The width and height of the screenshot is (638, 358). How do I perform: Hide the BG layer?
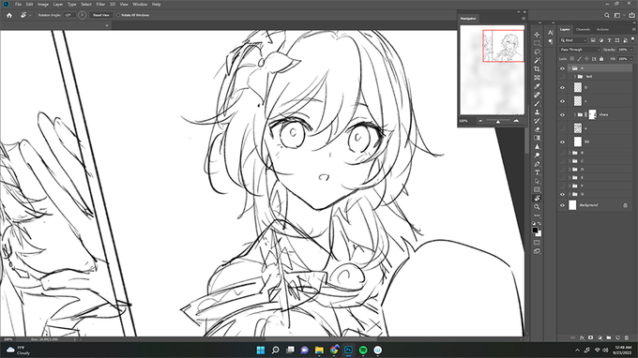562,142
